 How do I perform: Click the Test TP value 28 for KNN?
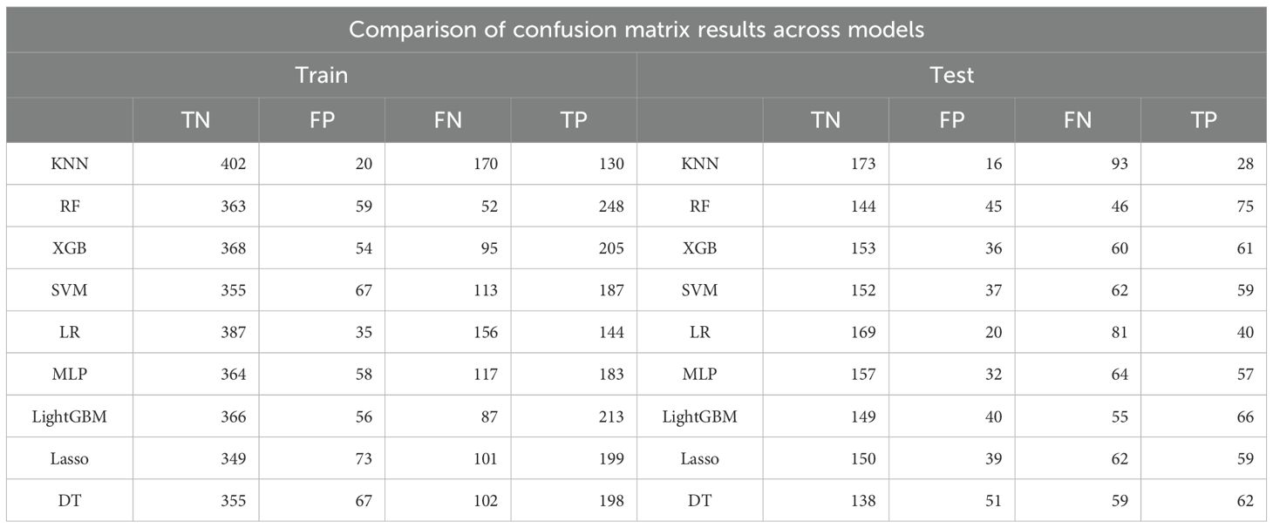pos(1244,164)
